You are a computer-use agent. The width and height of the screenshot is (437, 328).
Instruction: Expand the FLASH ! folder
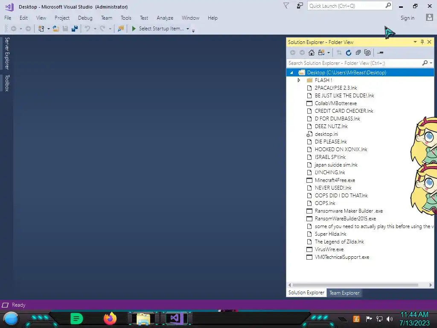pyautogui.click(x=299, y=80)
